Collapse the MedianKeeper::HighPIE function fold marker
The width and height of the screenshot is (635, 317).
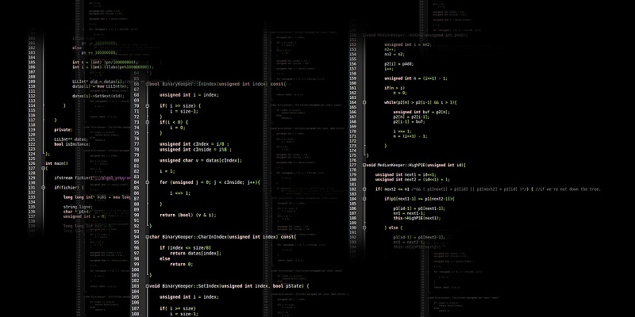(364, 165)
